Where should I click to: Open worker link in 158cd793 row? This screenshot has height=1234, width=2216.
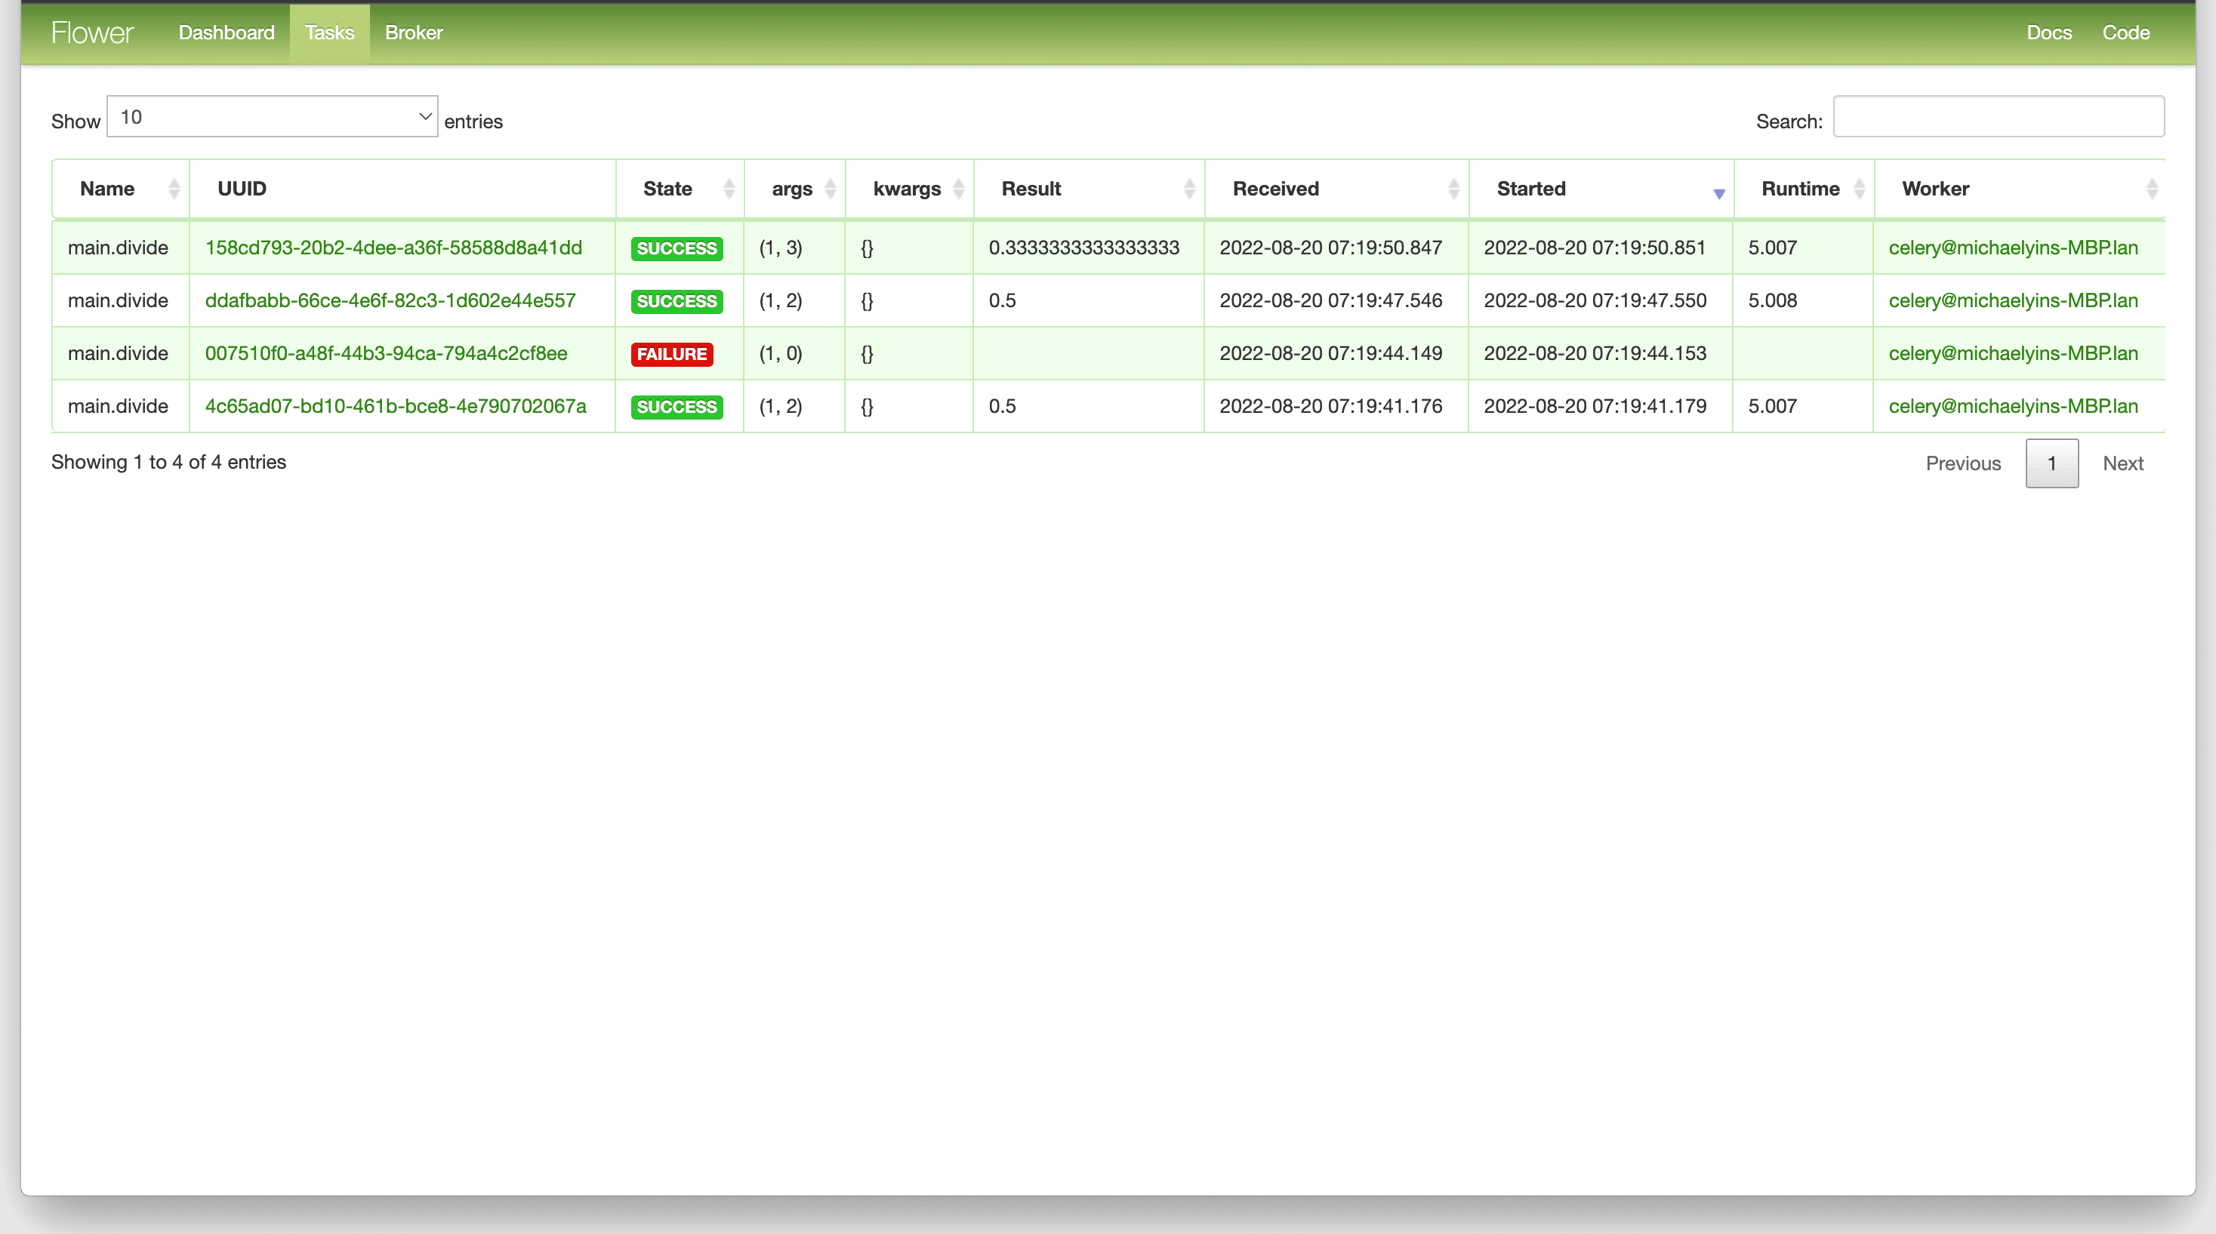click(x=2013, y=248)
